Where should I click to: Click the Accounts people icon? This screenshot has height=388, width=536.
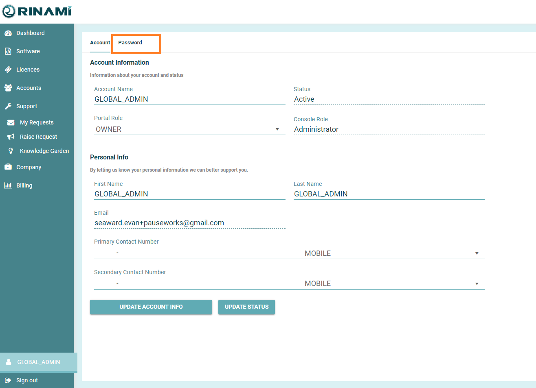8,88
